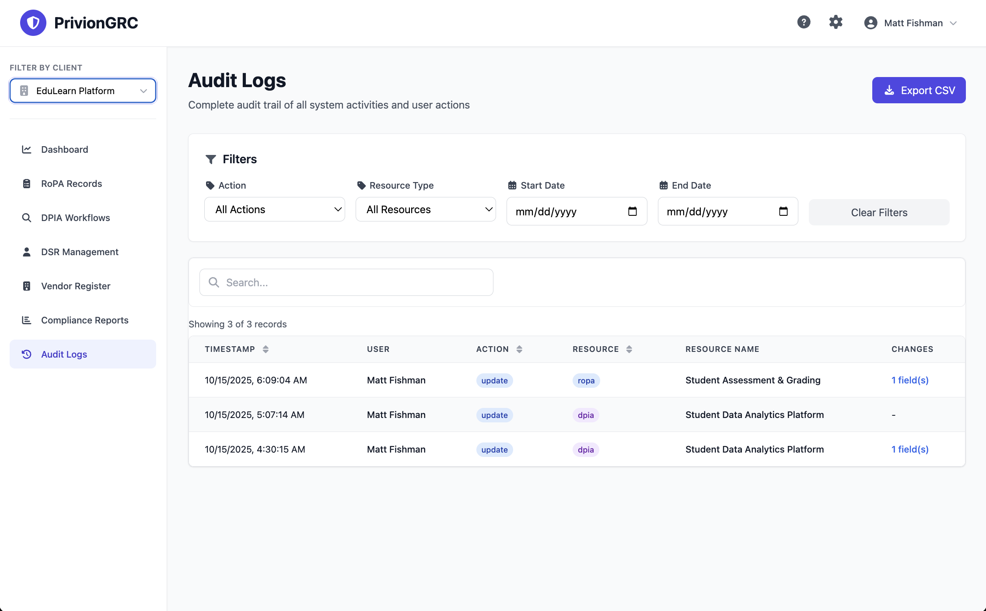The height and width of the screenshot is (611, 986).
Task: Navigate to the Vendor Register page
Action: (x=76, y=286)
